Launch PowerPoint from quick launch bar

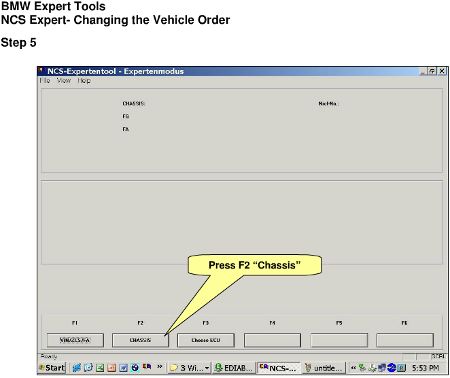click(x=111, y=368)
